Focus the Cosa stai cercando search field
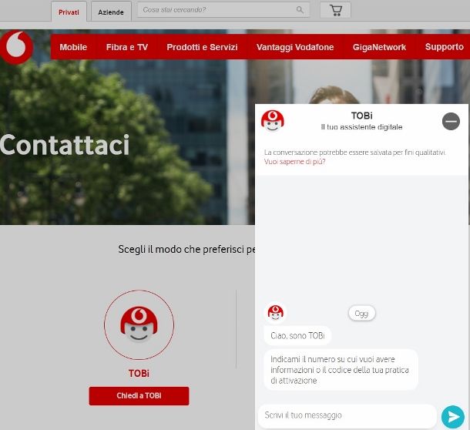470x430 pixels. [223, 10]
